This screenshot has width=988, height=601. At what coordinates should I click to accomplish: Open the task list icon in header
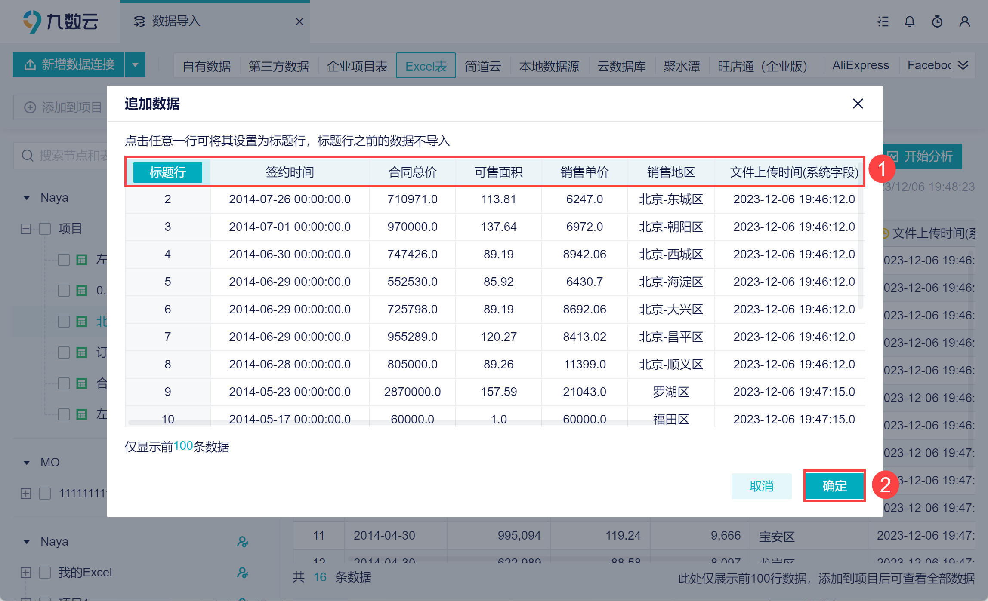pyautogui.click(x=883, y=21)
